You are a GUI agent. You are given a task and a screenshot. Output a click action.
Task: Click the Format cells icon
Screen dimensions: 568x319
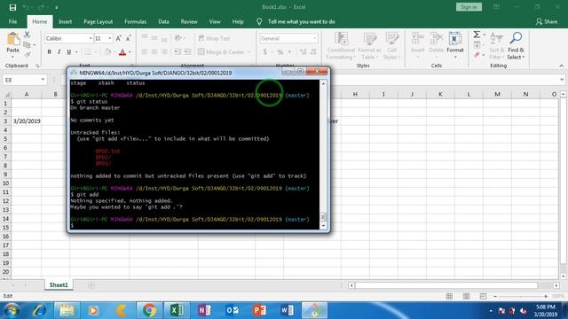[x=455, y=38]
